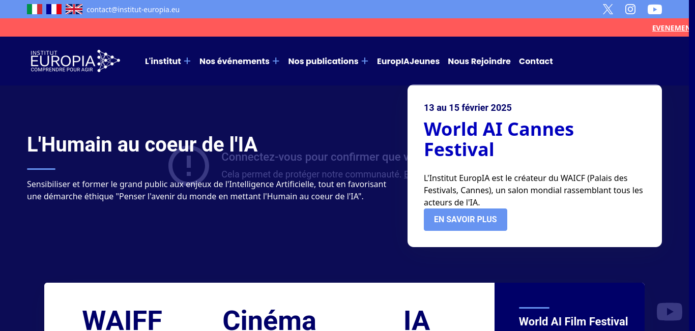Click the EN SAVOIR PLUS button
695x331 pixels.
[466, 220]
